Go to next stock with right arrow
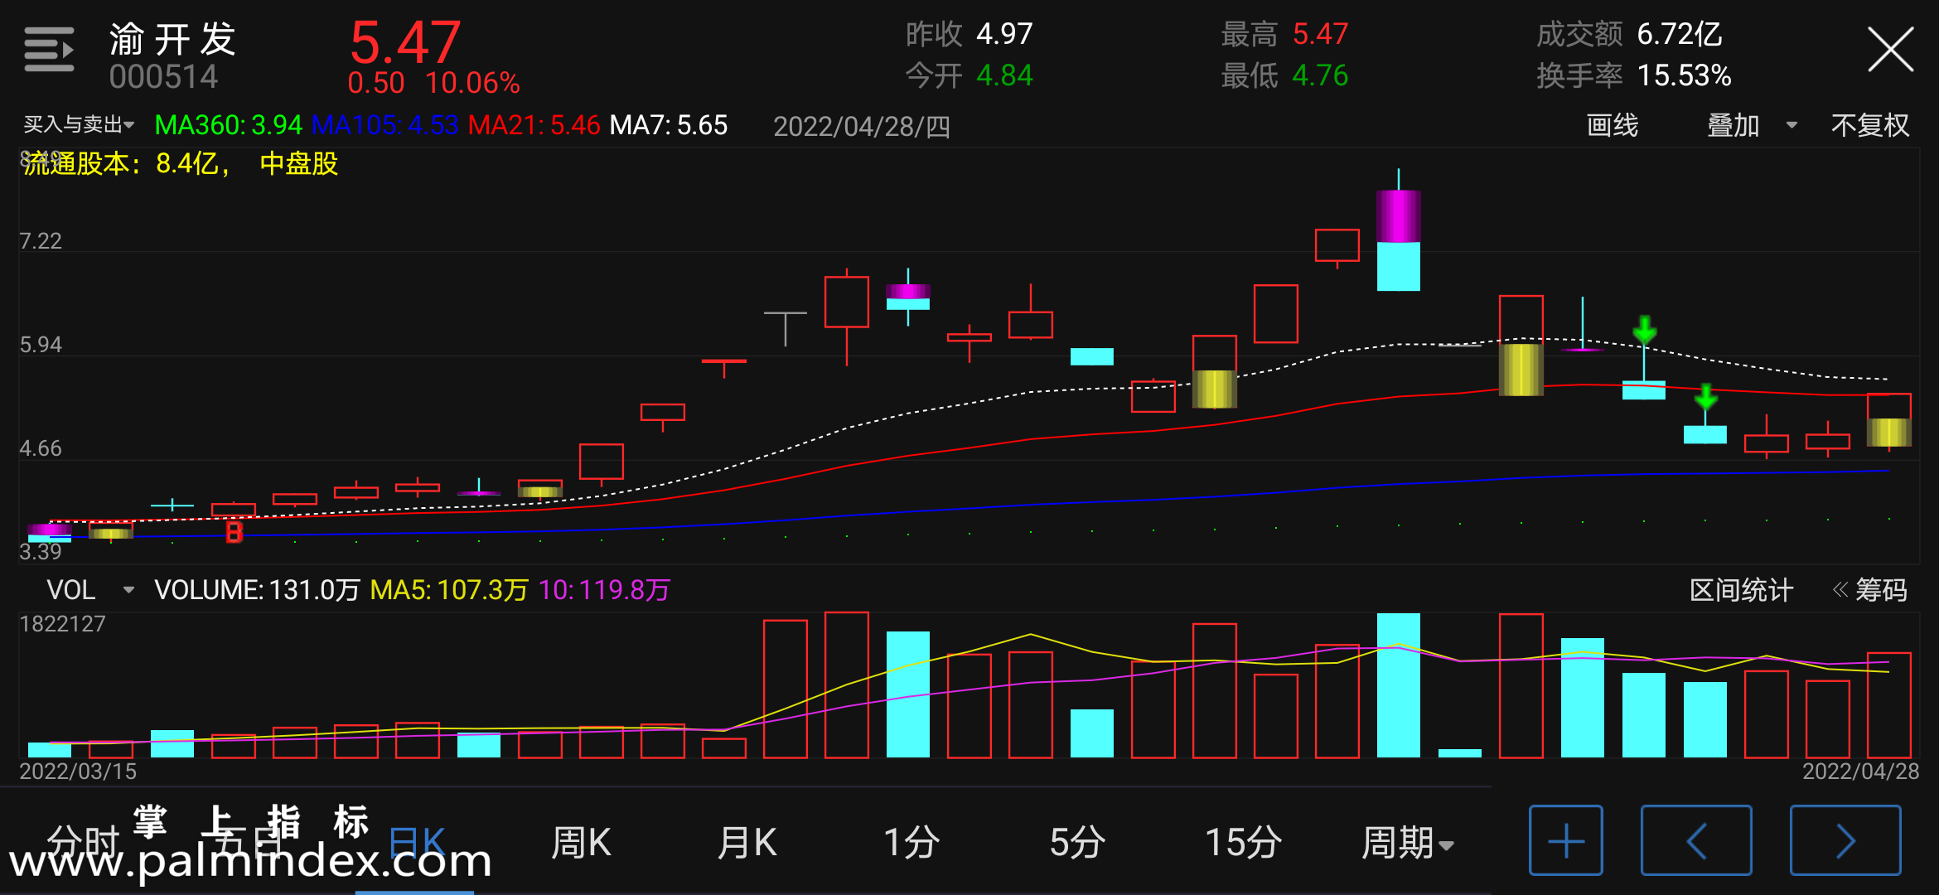The image size is (1939, 895). 1845,840
